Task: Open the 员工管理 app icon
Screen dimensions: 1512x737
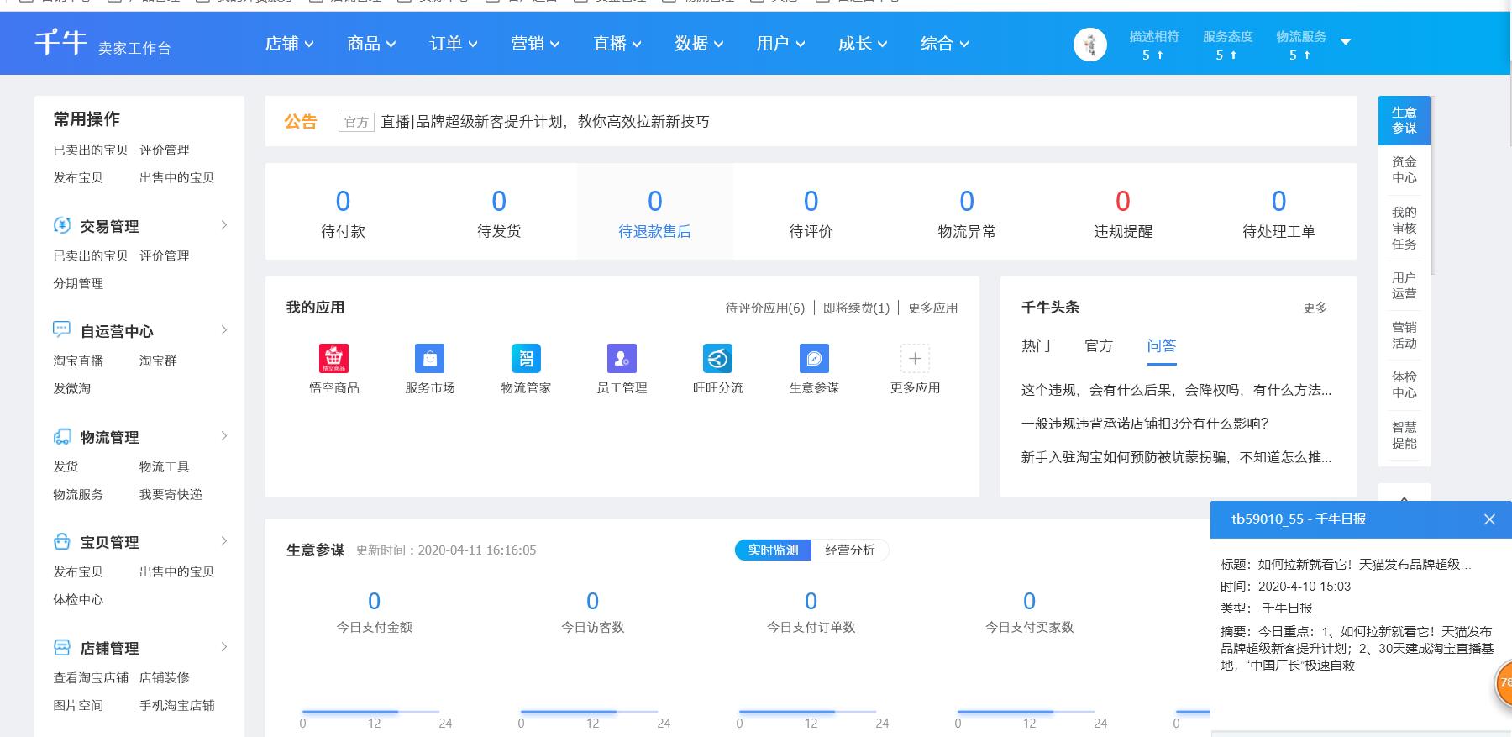Action: [622, 359]
